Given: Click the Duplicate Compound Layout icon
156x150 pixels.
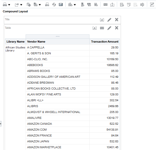Looking at the screenshot, I should pyautogui.click(x=129, y=5).
